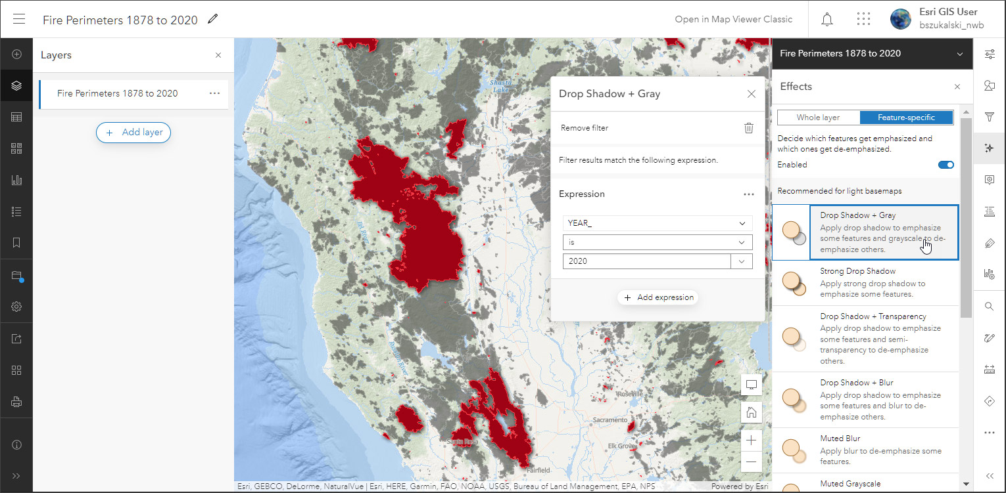Select the Drop Shadow + Blur effect
The width and height of the screenshot is (1006, 493).
point(865,400)
